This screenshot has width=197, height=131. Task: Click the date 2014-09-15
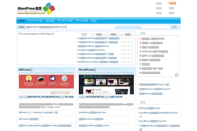click(127, 46)
